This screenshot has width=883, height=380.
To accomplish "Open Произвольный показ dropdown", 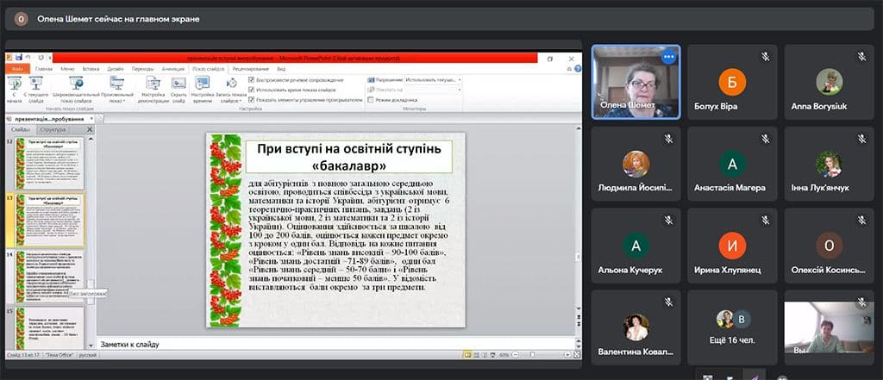I will click(117, 89).
